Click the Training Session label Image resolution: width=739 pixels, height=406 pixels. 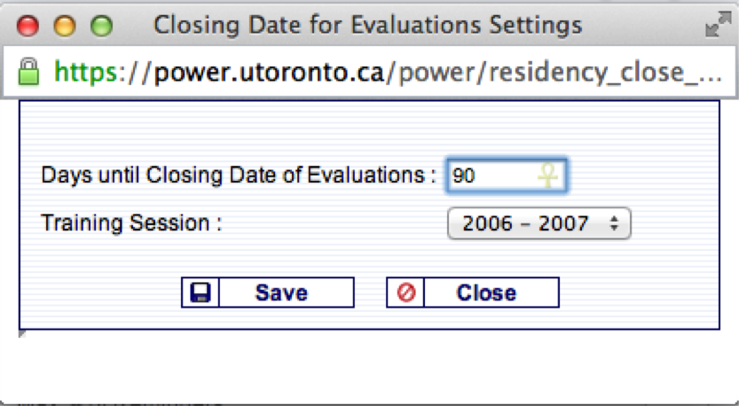(x=130, y=223)
